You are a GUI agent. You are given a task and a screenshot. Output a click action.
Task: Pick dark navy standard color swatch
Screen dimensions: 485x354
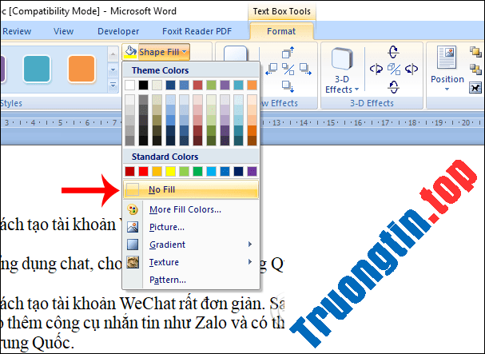238,171
